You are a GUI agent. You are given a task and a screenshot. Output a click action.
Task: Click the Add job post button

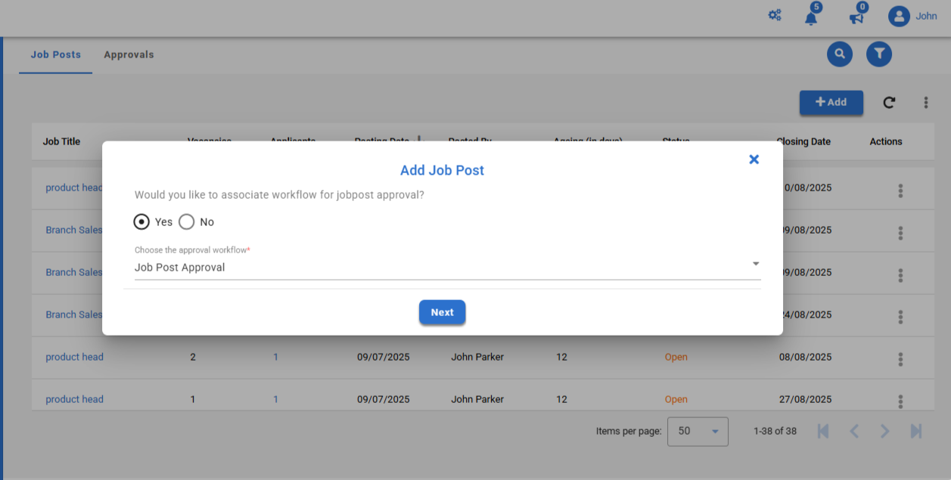(x=831, y=102)
